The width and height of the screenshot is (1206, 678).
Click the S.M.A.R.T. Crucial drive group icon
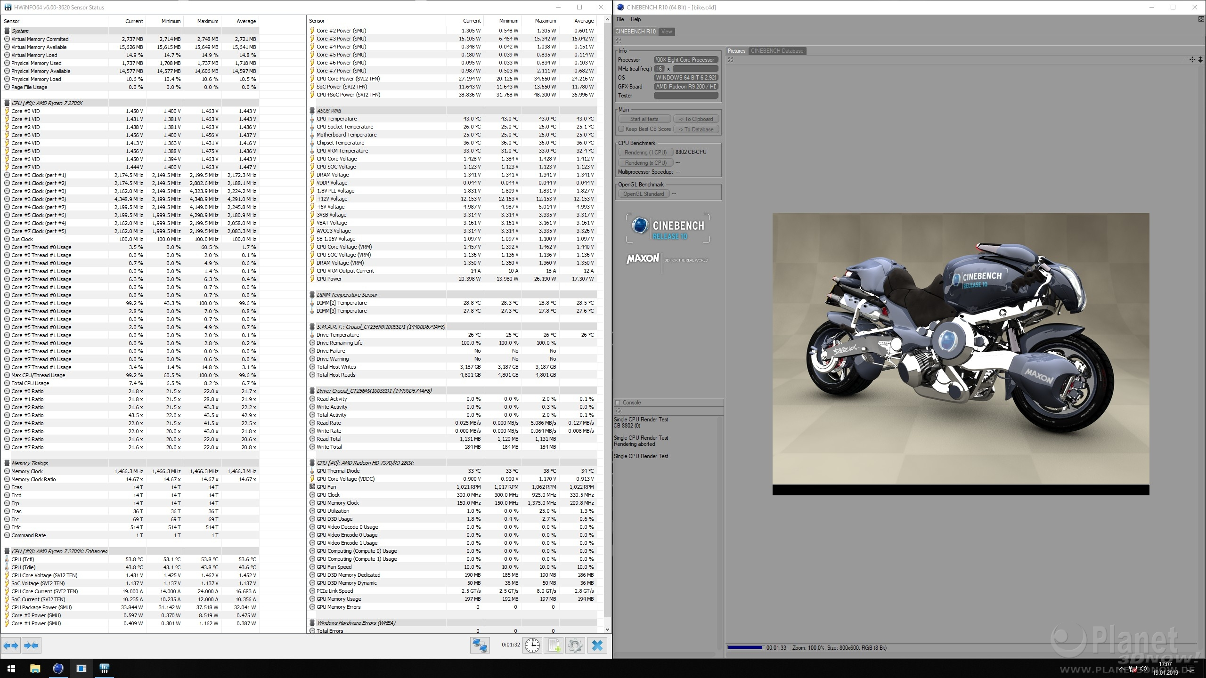click(312, 327)
